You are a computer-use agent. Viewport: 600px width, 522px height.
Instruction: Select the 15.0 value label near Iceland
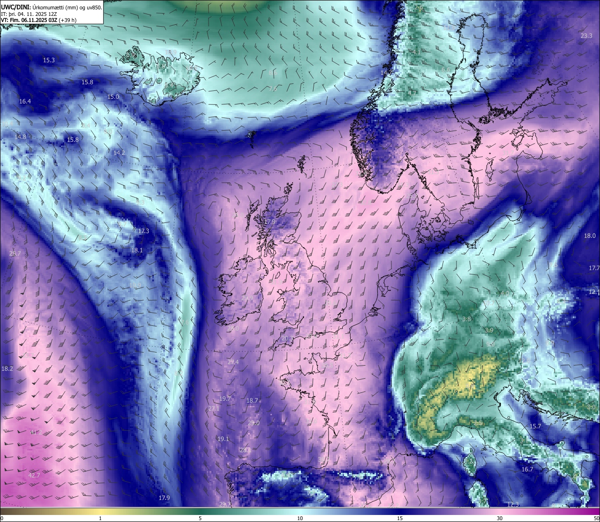pos(113,97)
